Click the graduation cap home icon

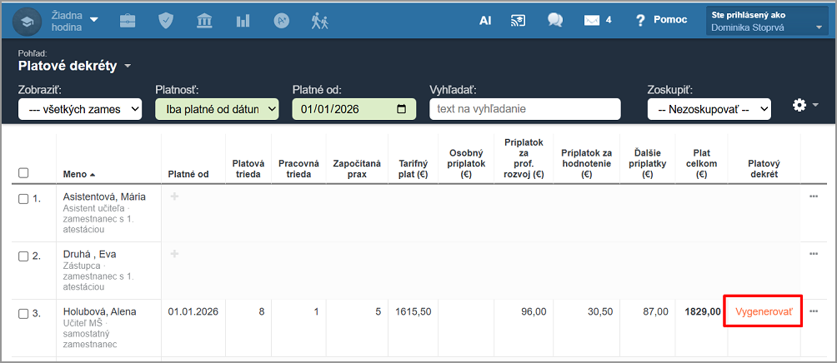(28, 20)
